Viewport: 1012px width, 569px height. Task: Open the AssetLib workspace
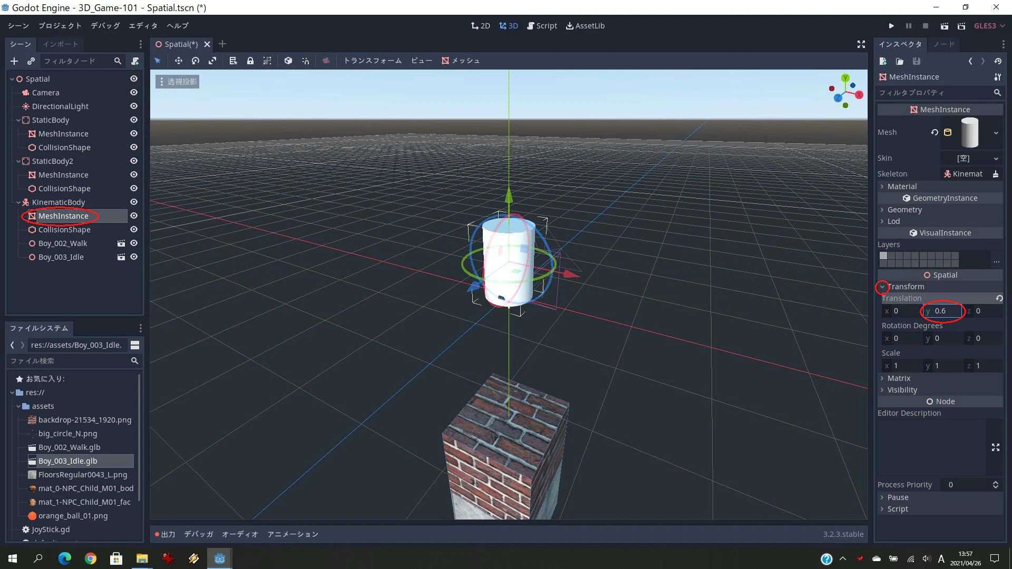[x=585, y=26]
